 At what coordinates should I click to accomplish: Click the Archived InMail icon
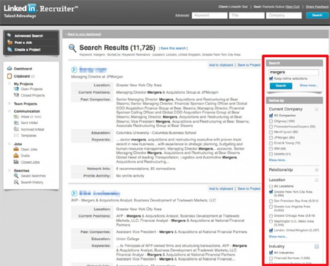click(x=16, y=129)
